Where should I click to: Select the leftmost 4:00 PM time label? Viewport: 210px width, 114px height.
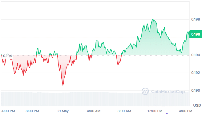pos(8,111)
